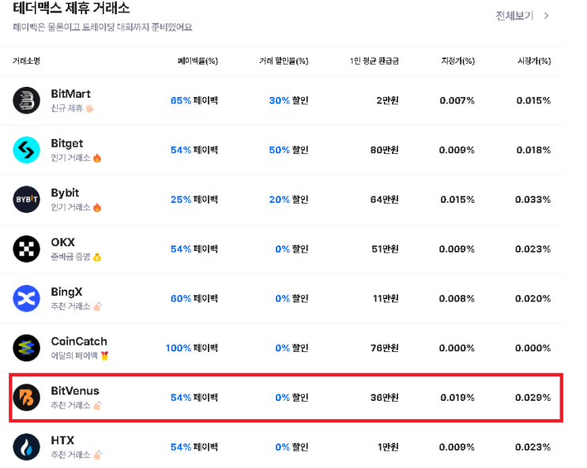Click the 시장가(%) column header

pos(534,61)
